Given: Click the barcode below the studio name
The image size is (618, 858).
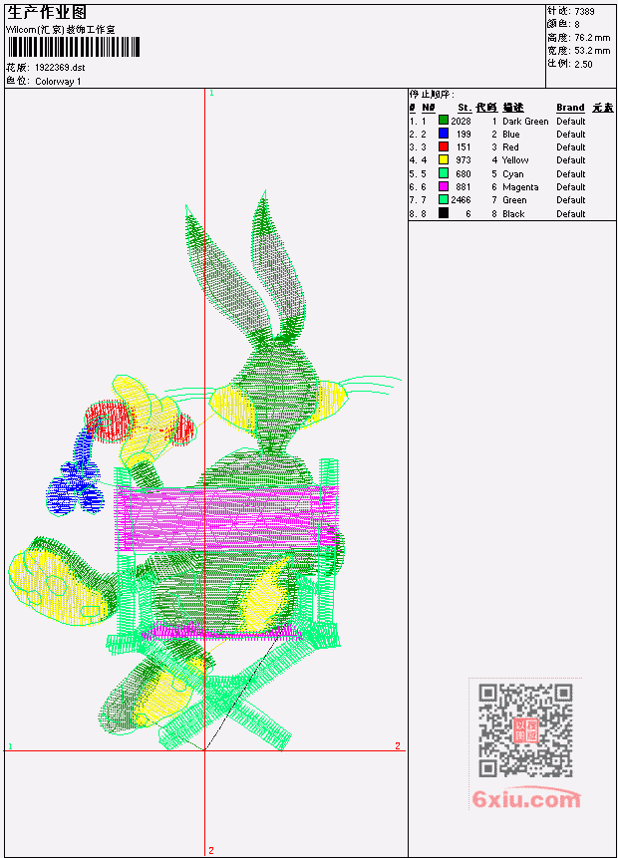Looking at the screenshot, I should pos(75,47).
